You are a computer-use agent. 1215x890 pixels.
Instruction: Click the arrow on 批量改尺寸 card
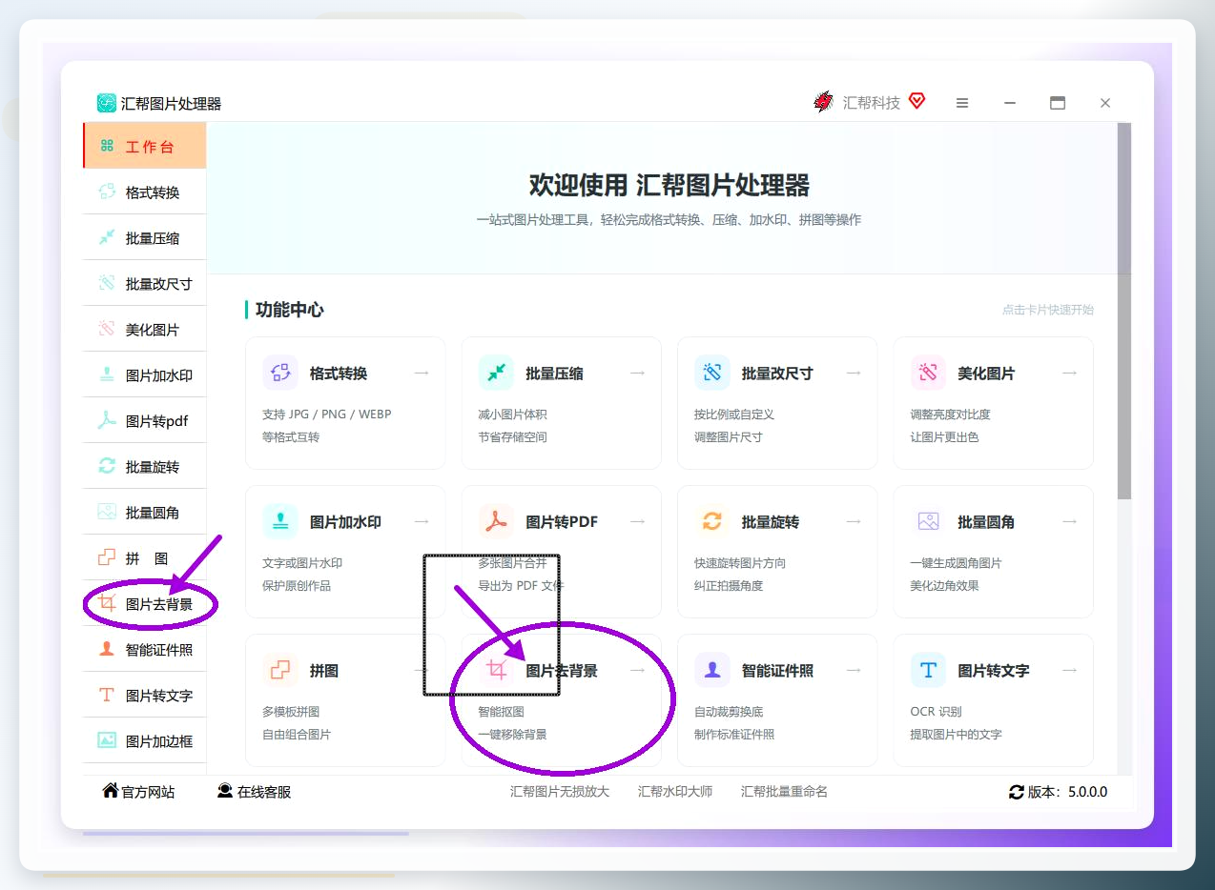tap(854, 373)
